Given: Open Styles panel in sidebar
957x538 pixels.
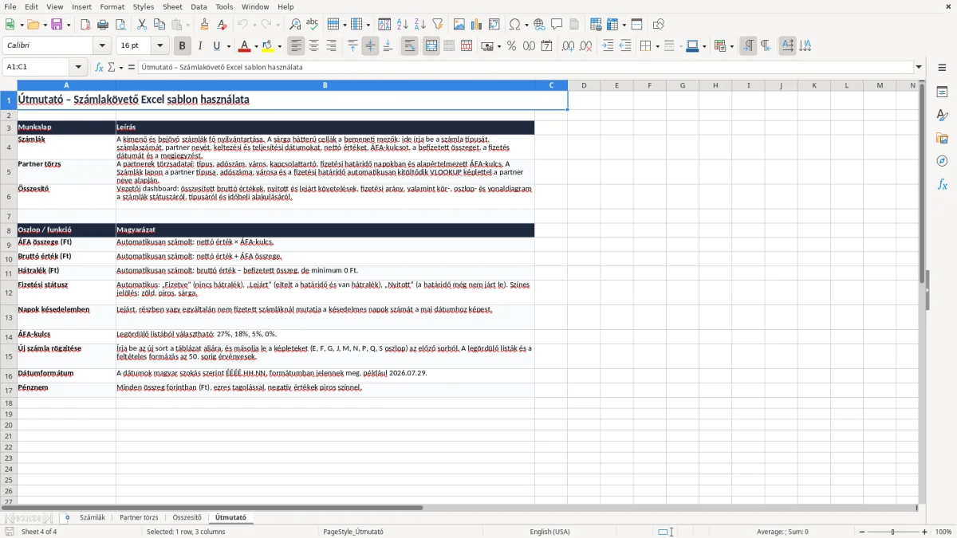Looking at the screenshot, I should click(x=942, y=115).
